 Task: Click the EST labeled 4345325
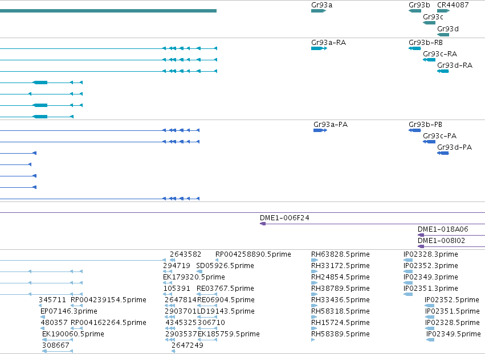point(181,323)
